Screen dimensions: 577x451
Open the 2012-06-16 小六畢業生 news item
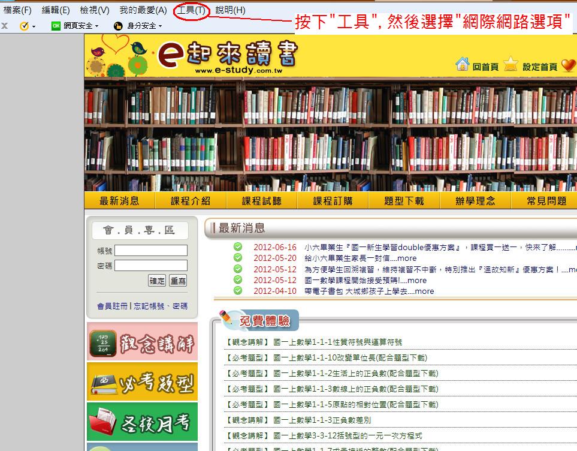440,247
